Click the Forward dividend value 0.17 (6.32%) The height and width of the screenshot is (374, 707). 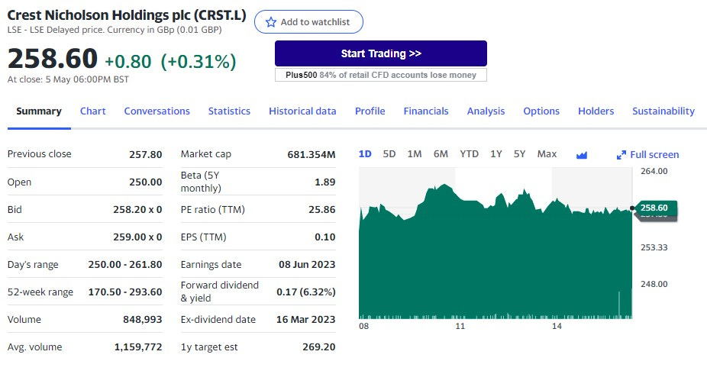(306, 292)
